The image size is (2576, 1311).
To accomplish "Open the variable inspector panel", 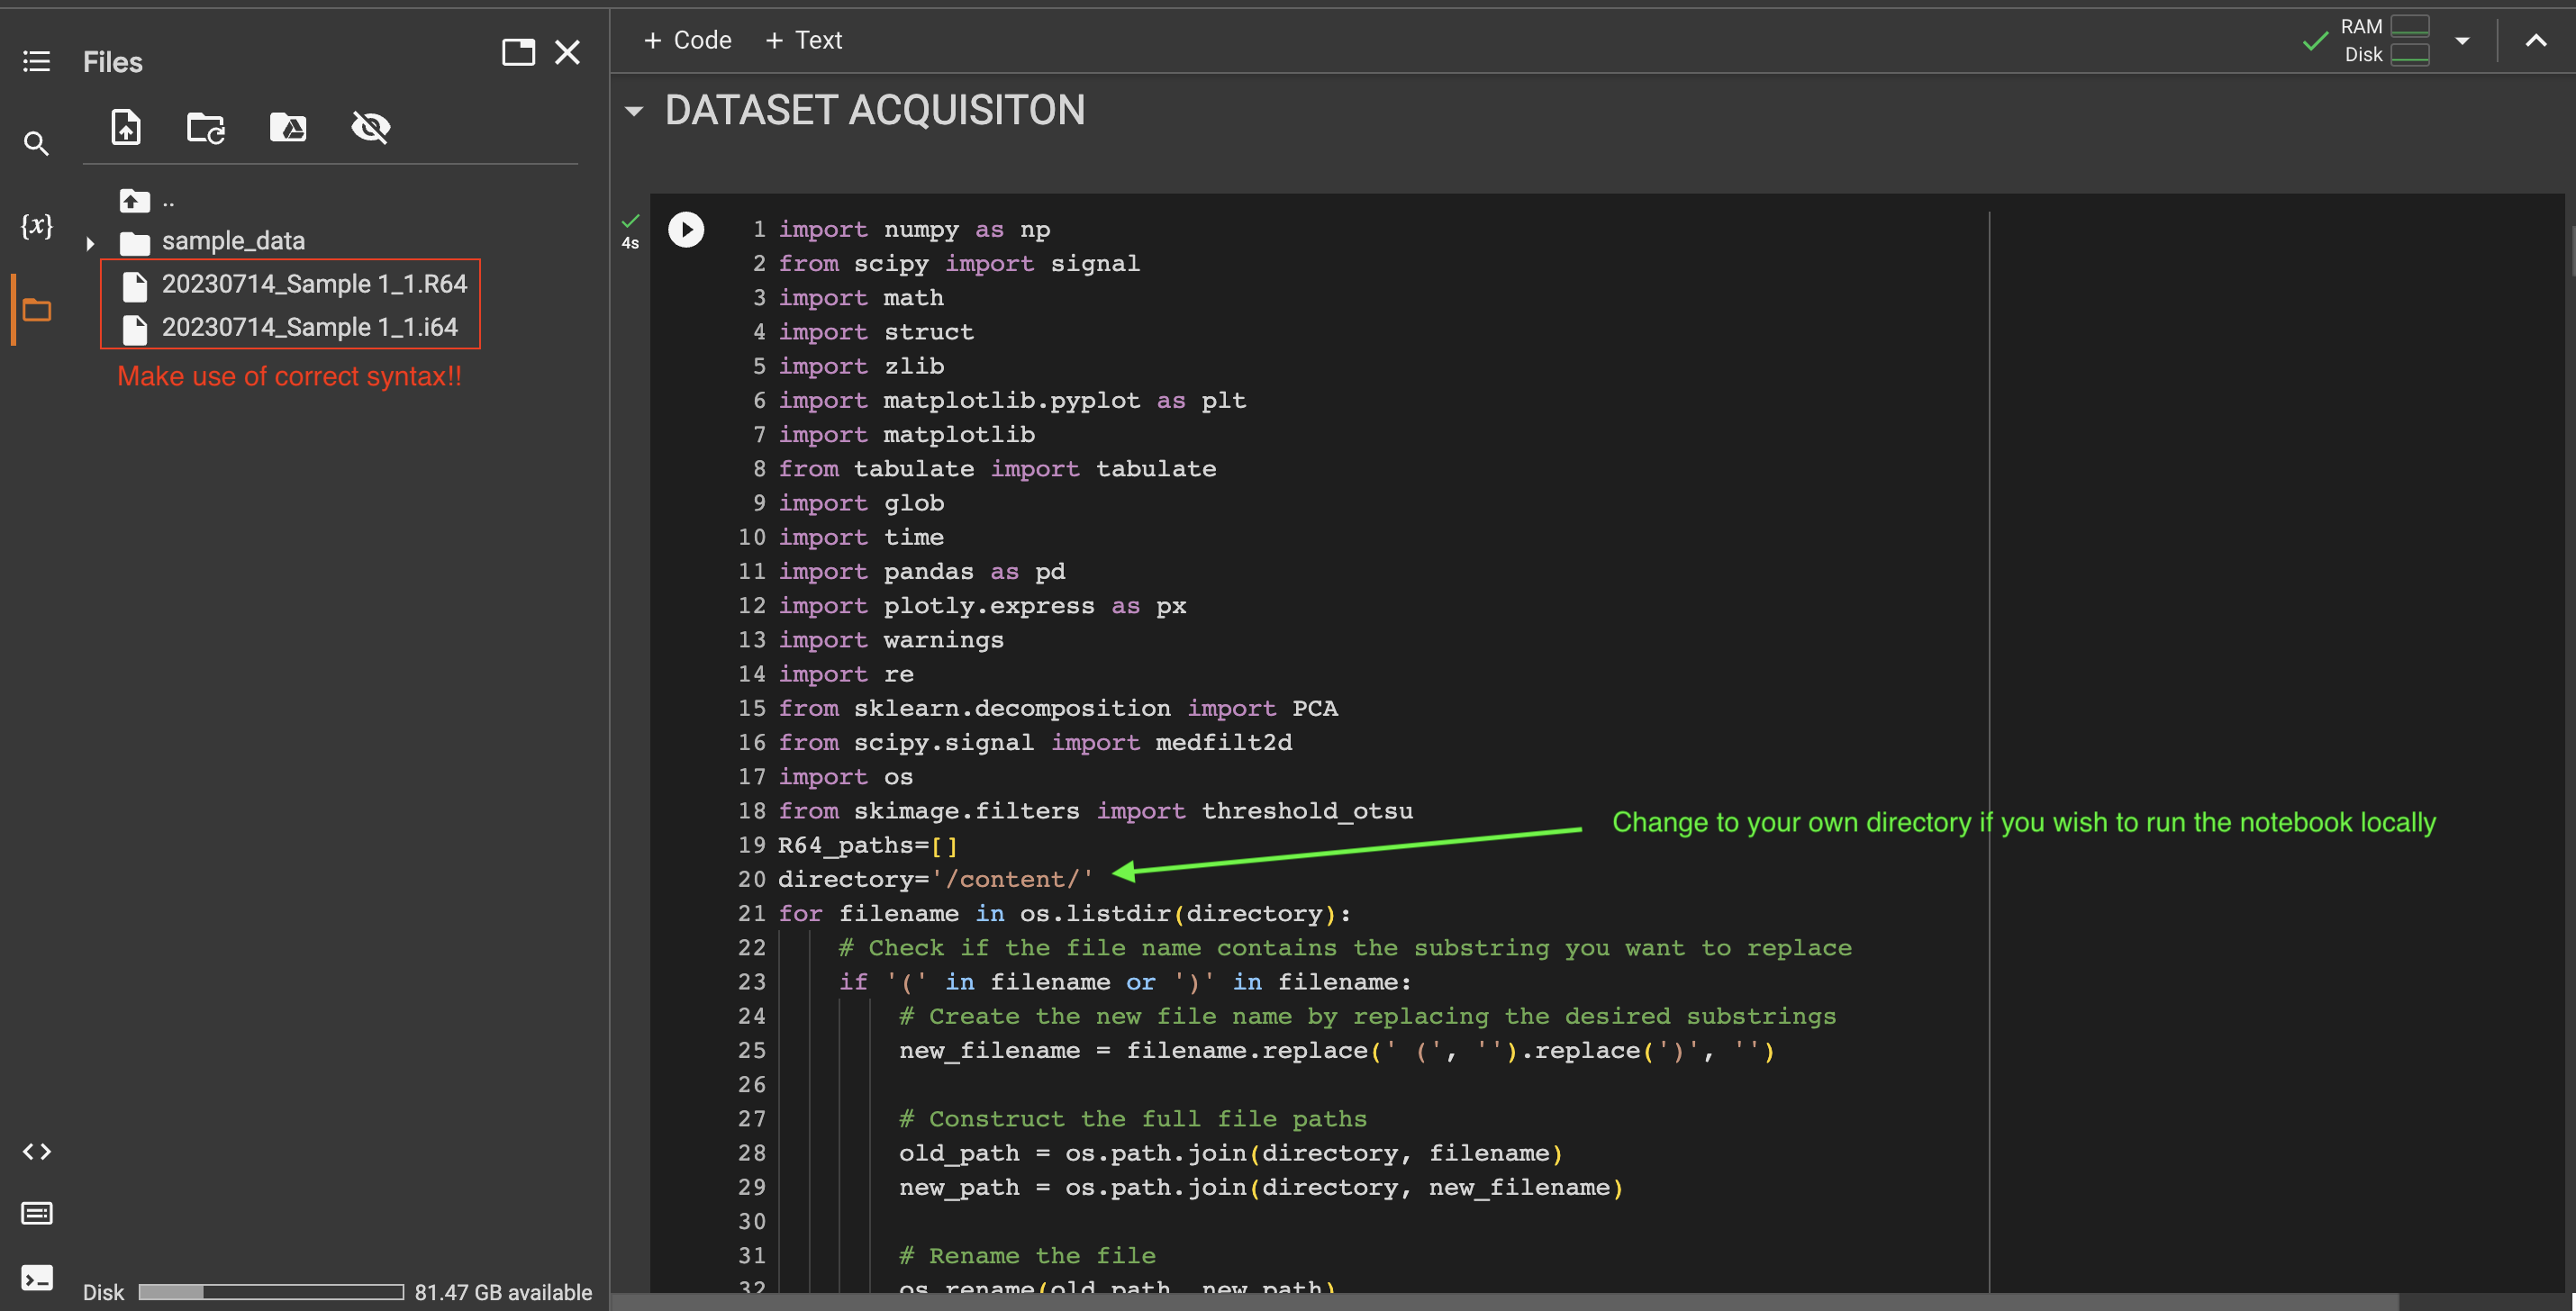I will (36, 225).
